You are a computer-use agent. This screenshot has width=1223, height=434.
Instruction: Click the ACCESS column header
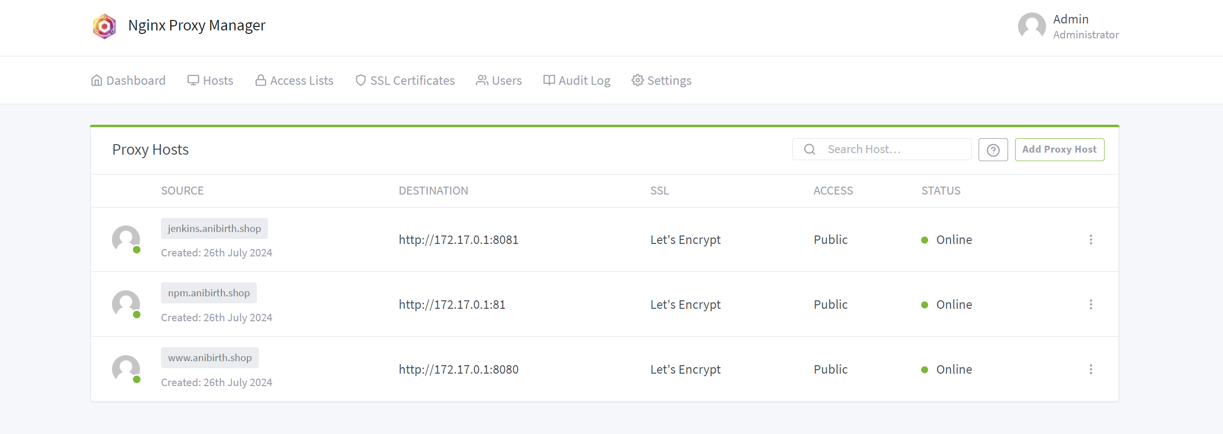pos(833,191)
